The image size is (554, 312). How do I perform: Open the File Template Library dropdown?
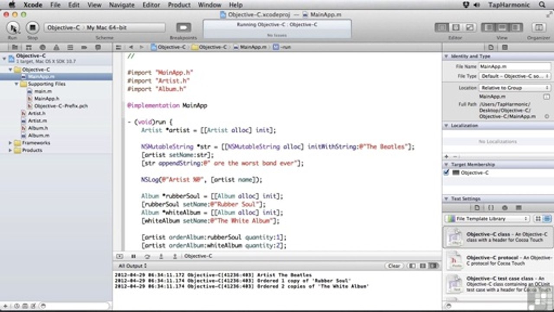487,219
